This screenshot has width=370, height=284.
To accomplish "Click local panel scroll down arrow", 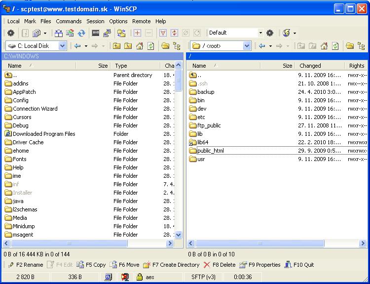I will 179,235.
